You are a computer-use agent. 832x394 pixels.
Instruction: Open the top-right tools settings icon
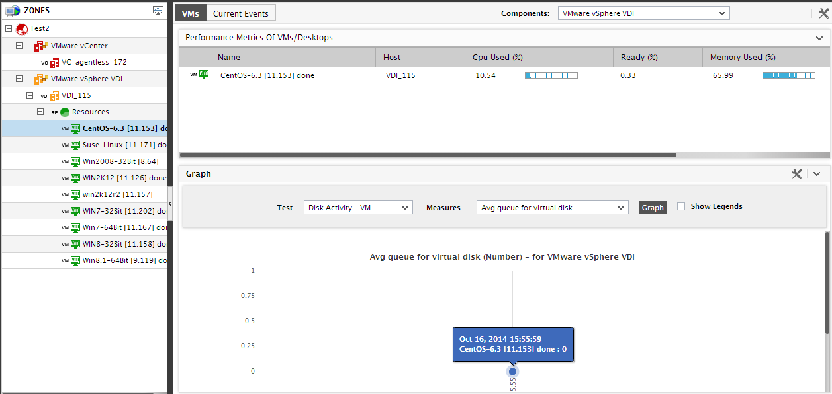823,13
